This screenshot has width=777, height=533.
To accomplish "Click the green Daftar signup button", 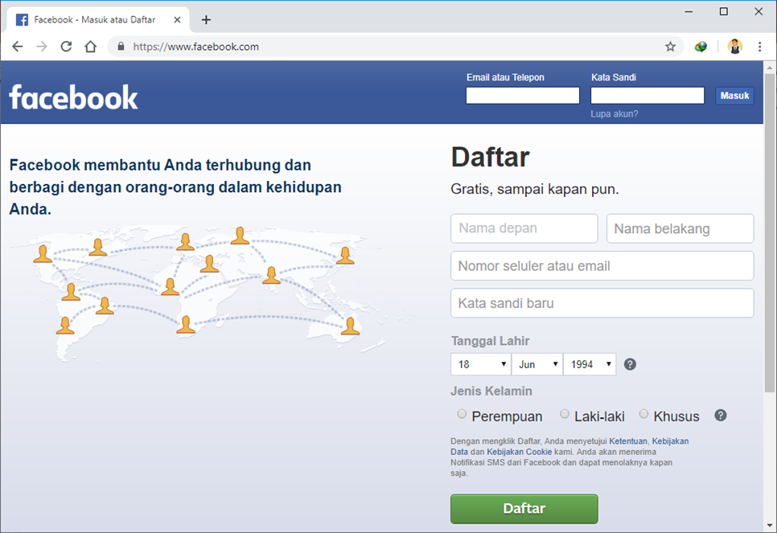I will [524, 509].
